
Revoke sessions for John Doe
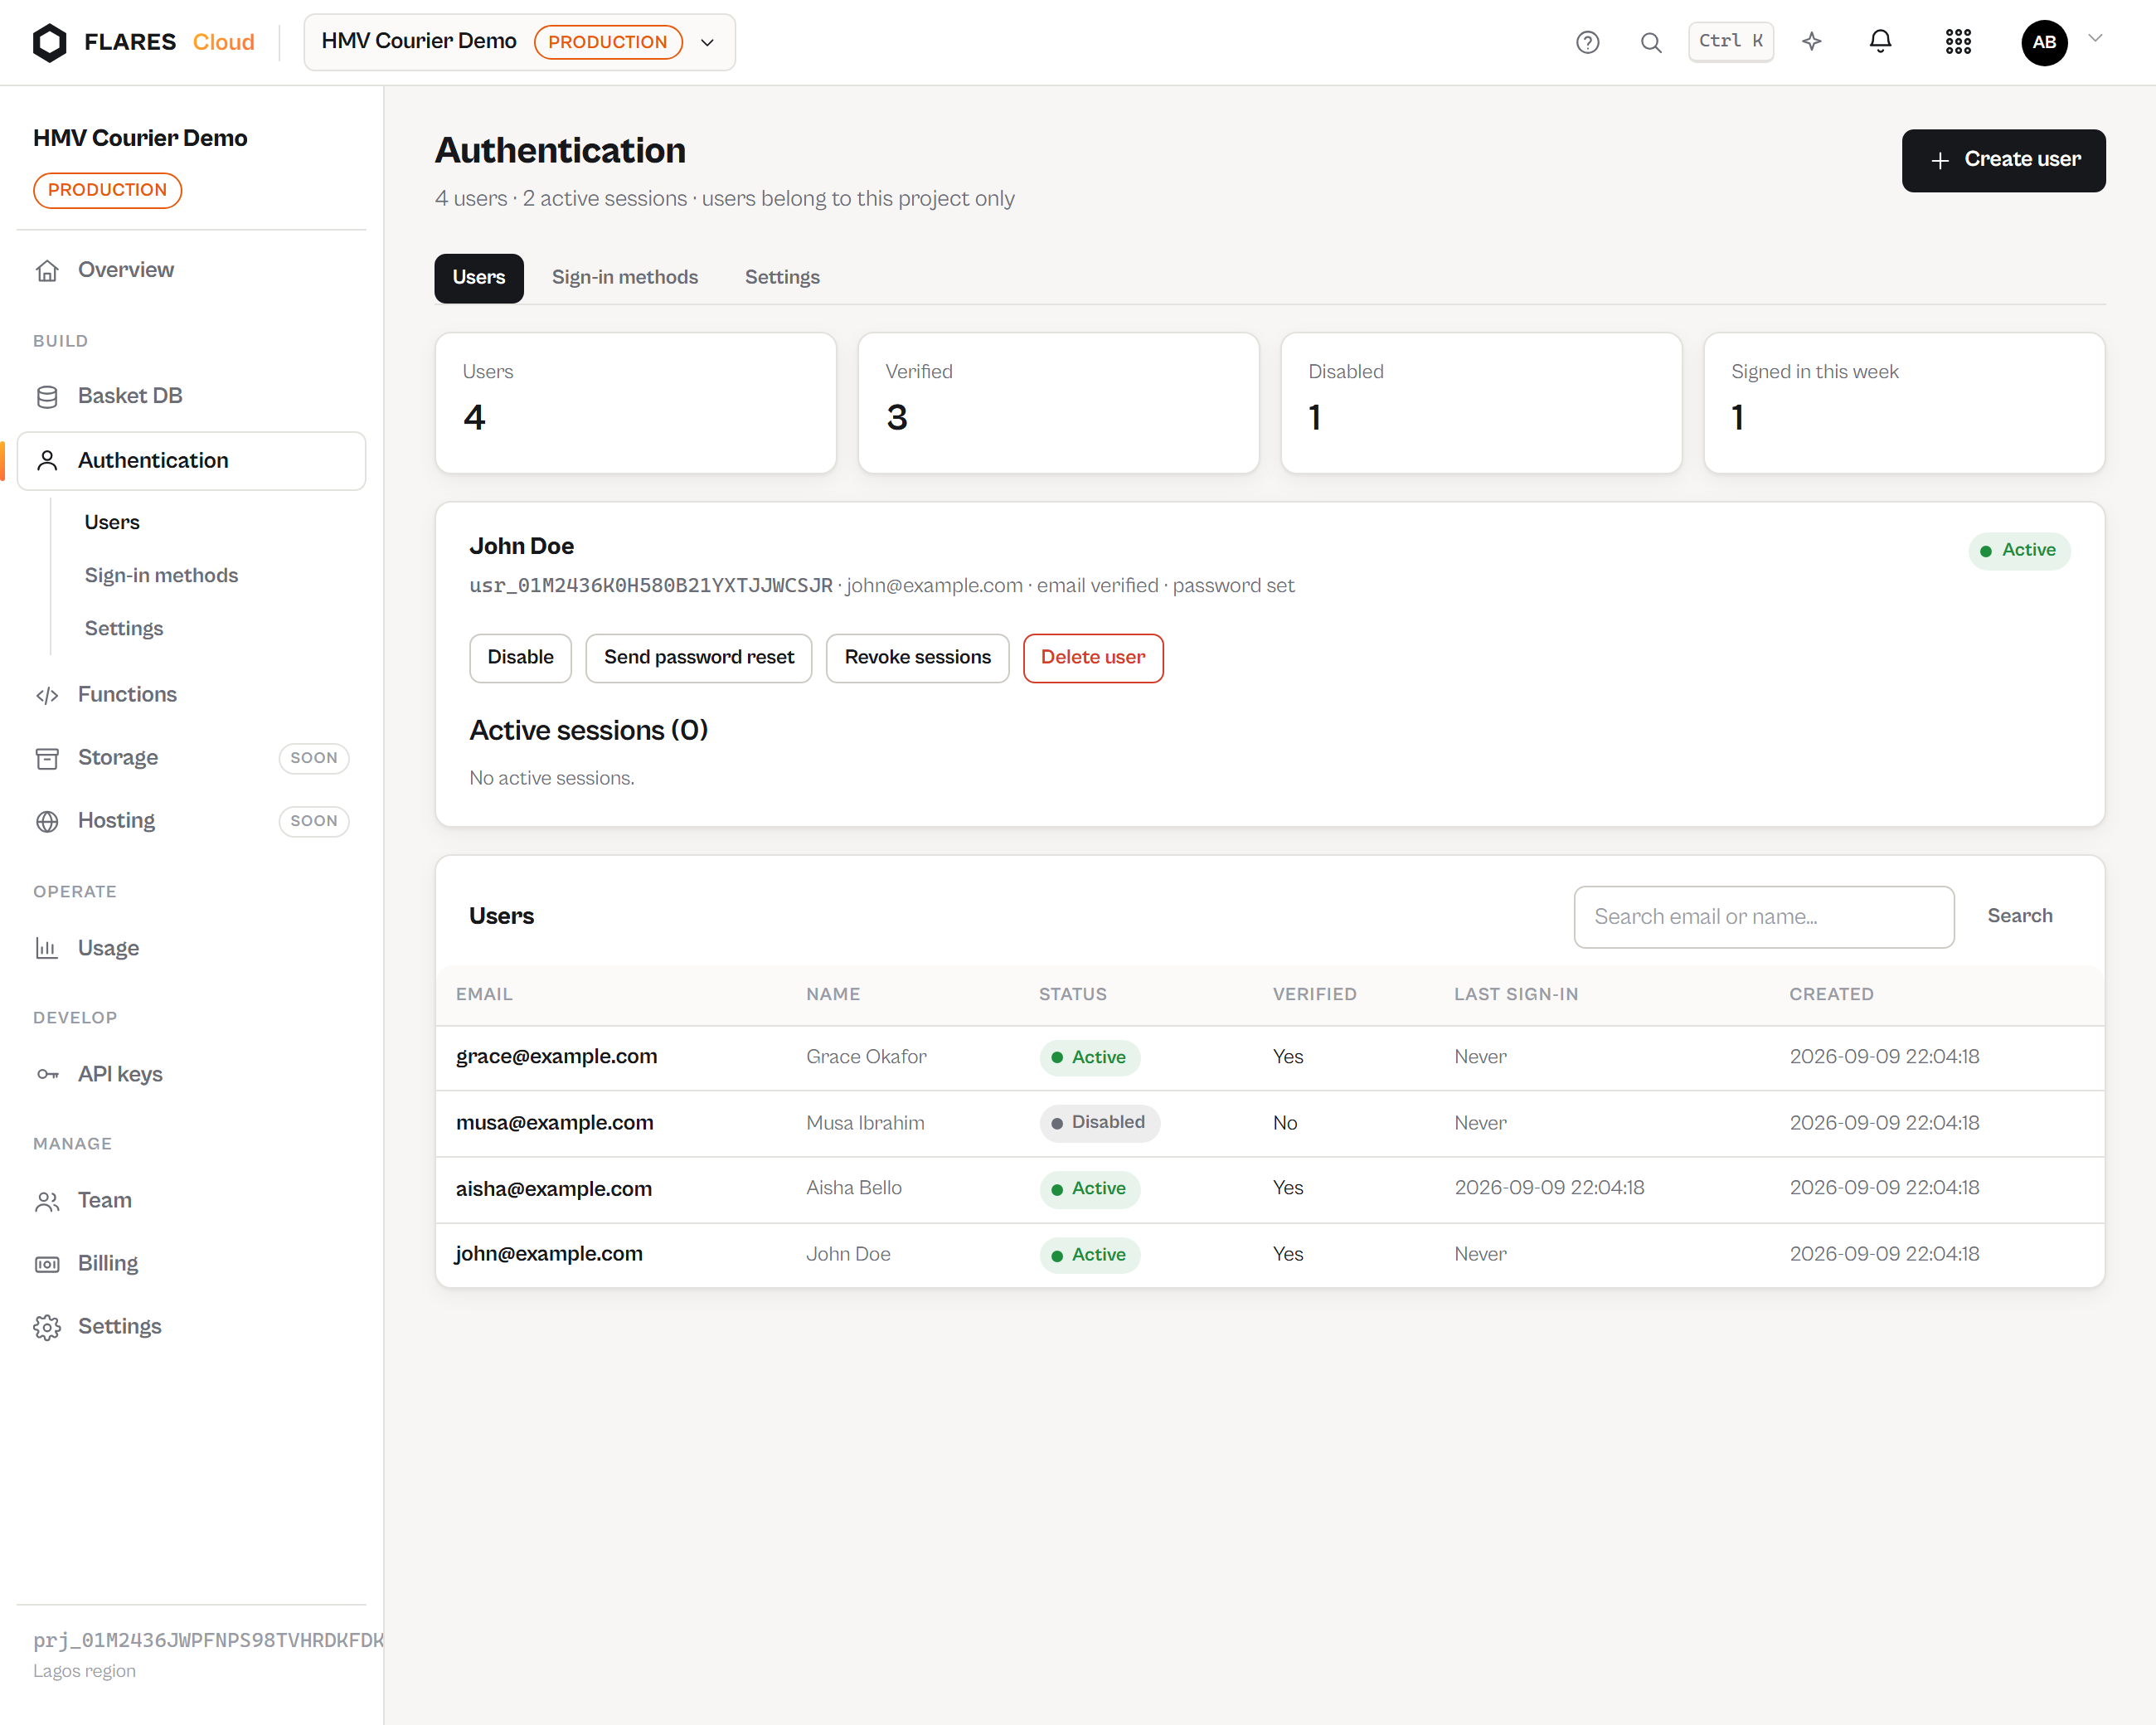(917, 658)
